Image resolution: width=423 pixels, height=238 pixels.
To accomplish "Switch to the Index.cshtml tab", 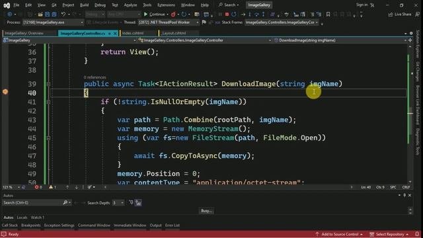I will (x=133, y=33).
